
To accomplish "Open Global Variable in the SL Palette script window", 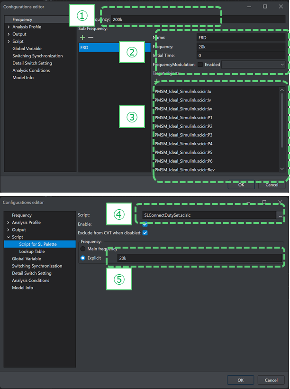I will [x=27, y=259].
